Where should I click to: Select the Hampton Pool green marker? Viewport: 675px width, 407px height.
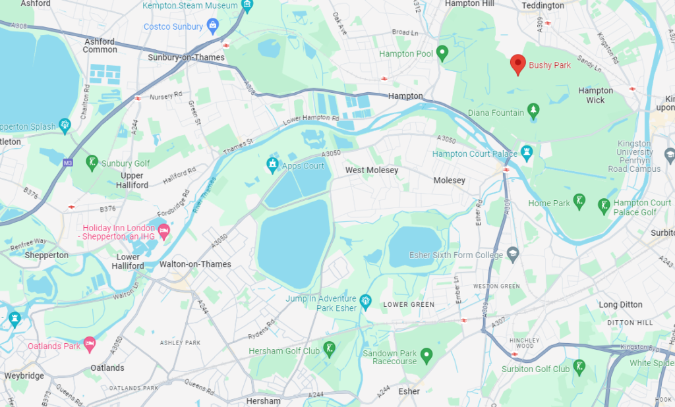442,53
